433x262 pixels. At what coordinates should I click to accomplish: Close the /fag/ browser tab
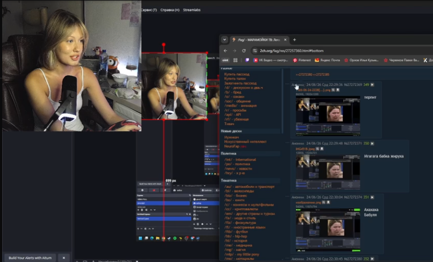(x=285, y=40)
